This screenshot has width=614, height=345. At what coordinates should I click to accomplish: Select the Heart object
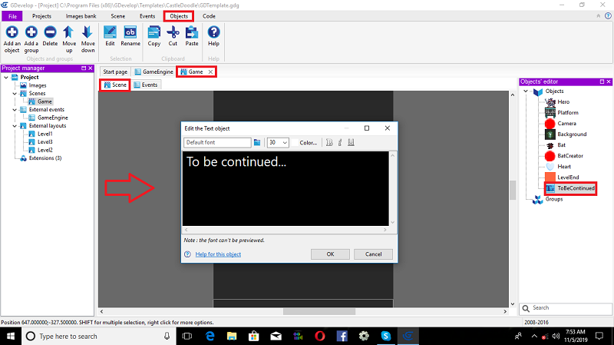pos(564,167)
